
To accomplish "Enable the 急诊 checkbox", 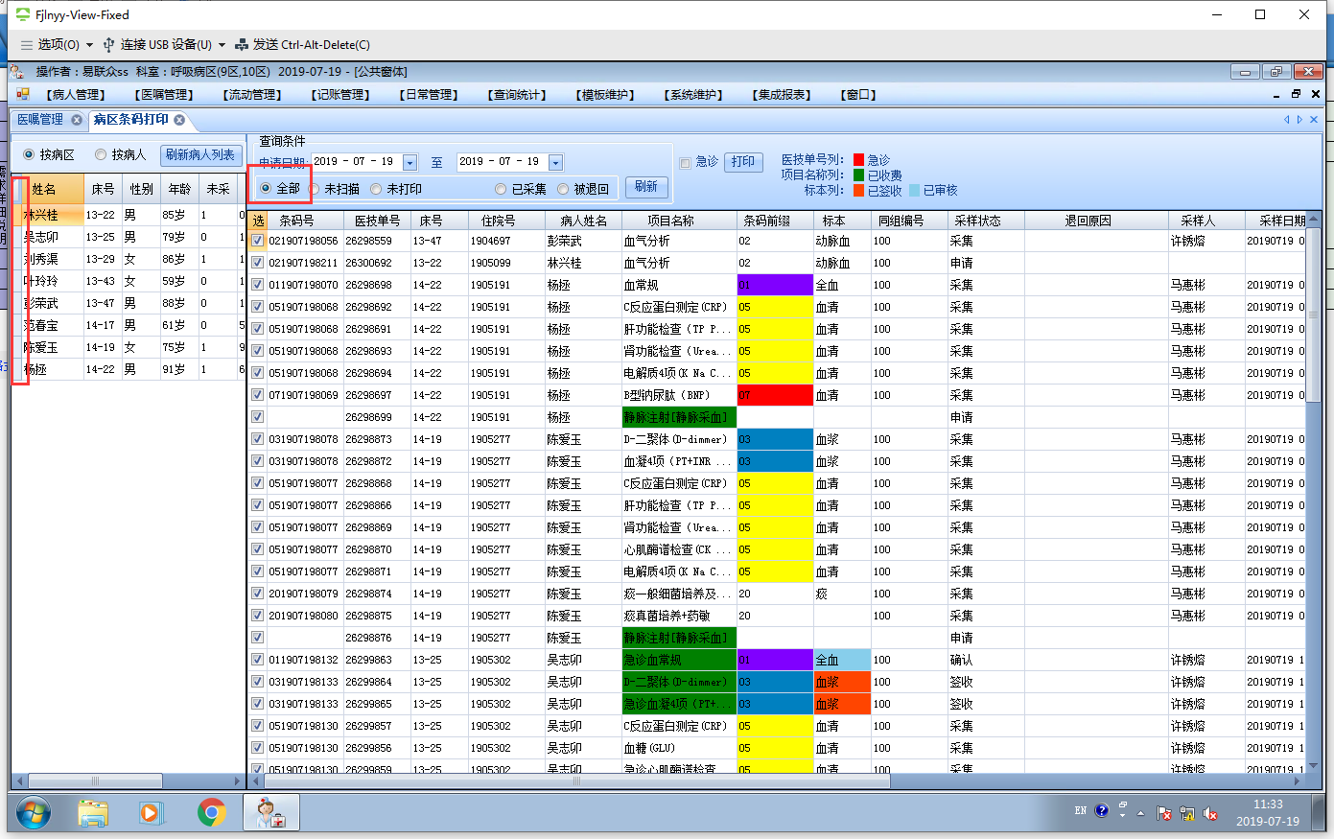I will 685,163.
